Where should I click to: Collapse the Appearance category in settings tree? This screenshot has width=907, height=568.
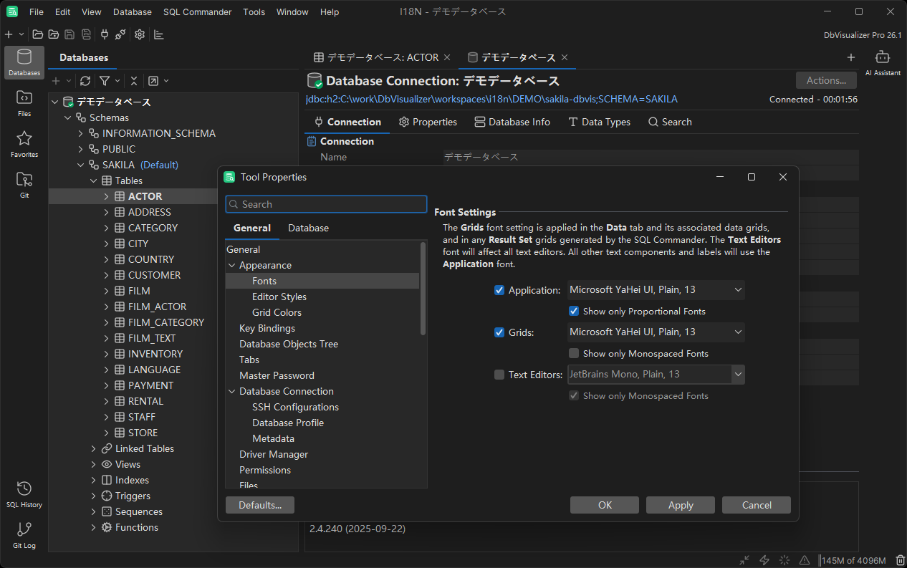click(x=231, y=265)
